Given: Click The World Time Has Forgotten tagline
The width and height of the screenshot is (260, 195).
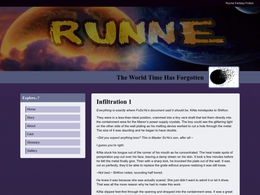Looking at the screenshot, I should (x=160, y=78).
